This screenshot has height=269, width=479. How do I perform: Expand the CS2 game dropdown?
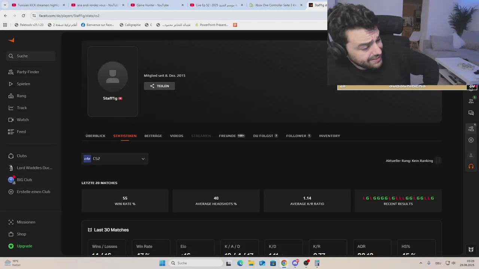click(115, 159)
